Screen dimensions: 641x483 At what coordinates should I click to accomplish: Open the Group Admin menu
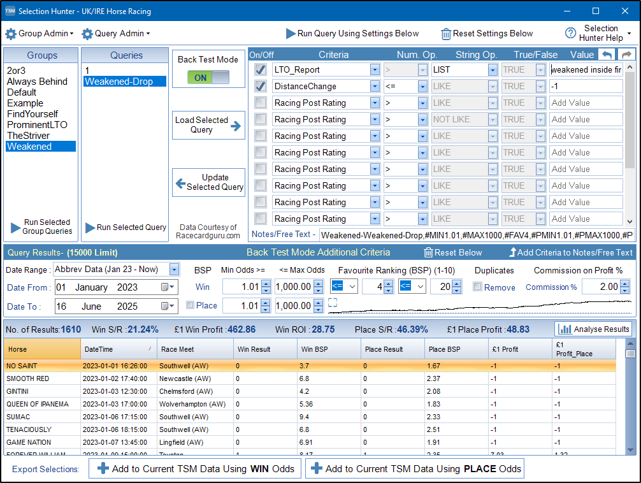[40, 34]
